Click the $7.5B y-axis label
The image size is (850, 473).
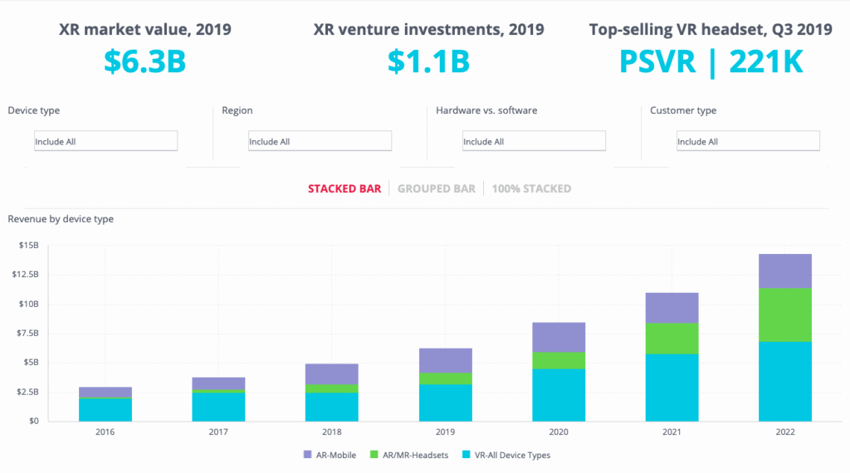click(x=27, y=333)
